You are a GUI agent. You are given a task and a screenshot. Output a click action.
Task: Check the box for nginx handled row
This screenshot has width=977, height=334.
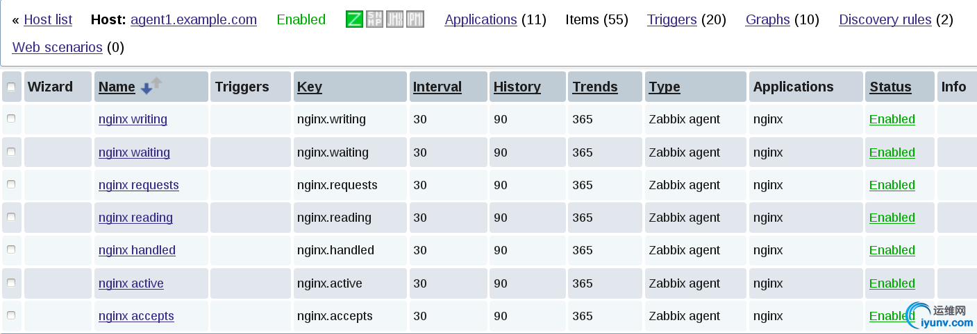pyautogui.click(x=11, y=249)
